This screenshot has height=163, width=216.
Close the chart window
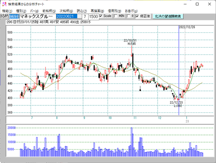pyautogui.click(x=210, y=4)
